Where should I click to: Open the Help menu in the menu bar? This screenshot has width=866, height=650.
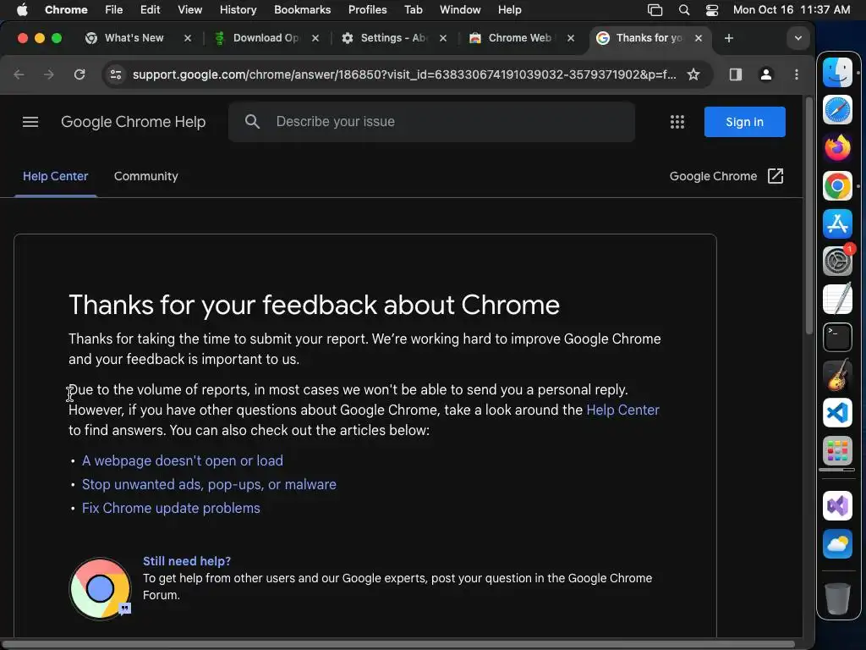pyautogui.click(x=509, y=9)
